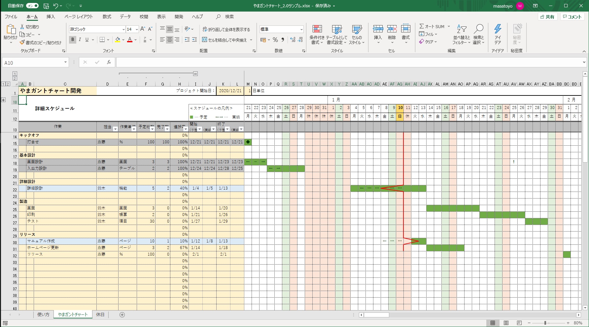Switch to the データ ribbon tab
Screen dimensions: 589x327
(x=125, y=17)
